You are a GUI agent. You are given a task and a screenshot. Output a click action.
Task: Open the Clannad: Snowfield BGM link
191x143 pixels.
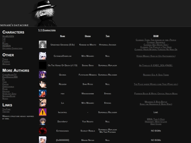[x=156, y=42]
